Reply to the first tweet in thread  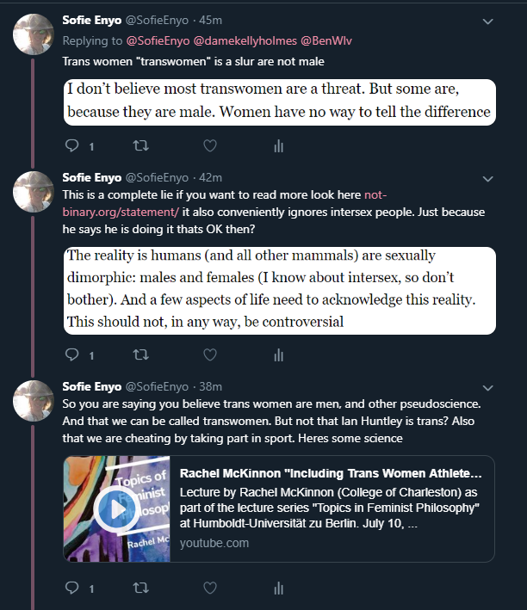(72, 146)
